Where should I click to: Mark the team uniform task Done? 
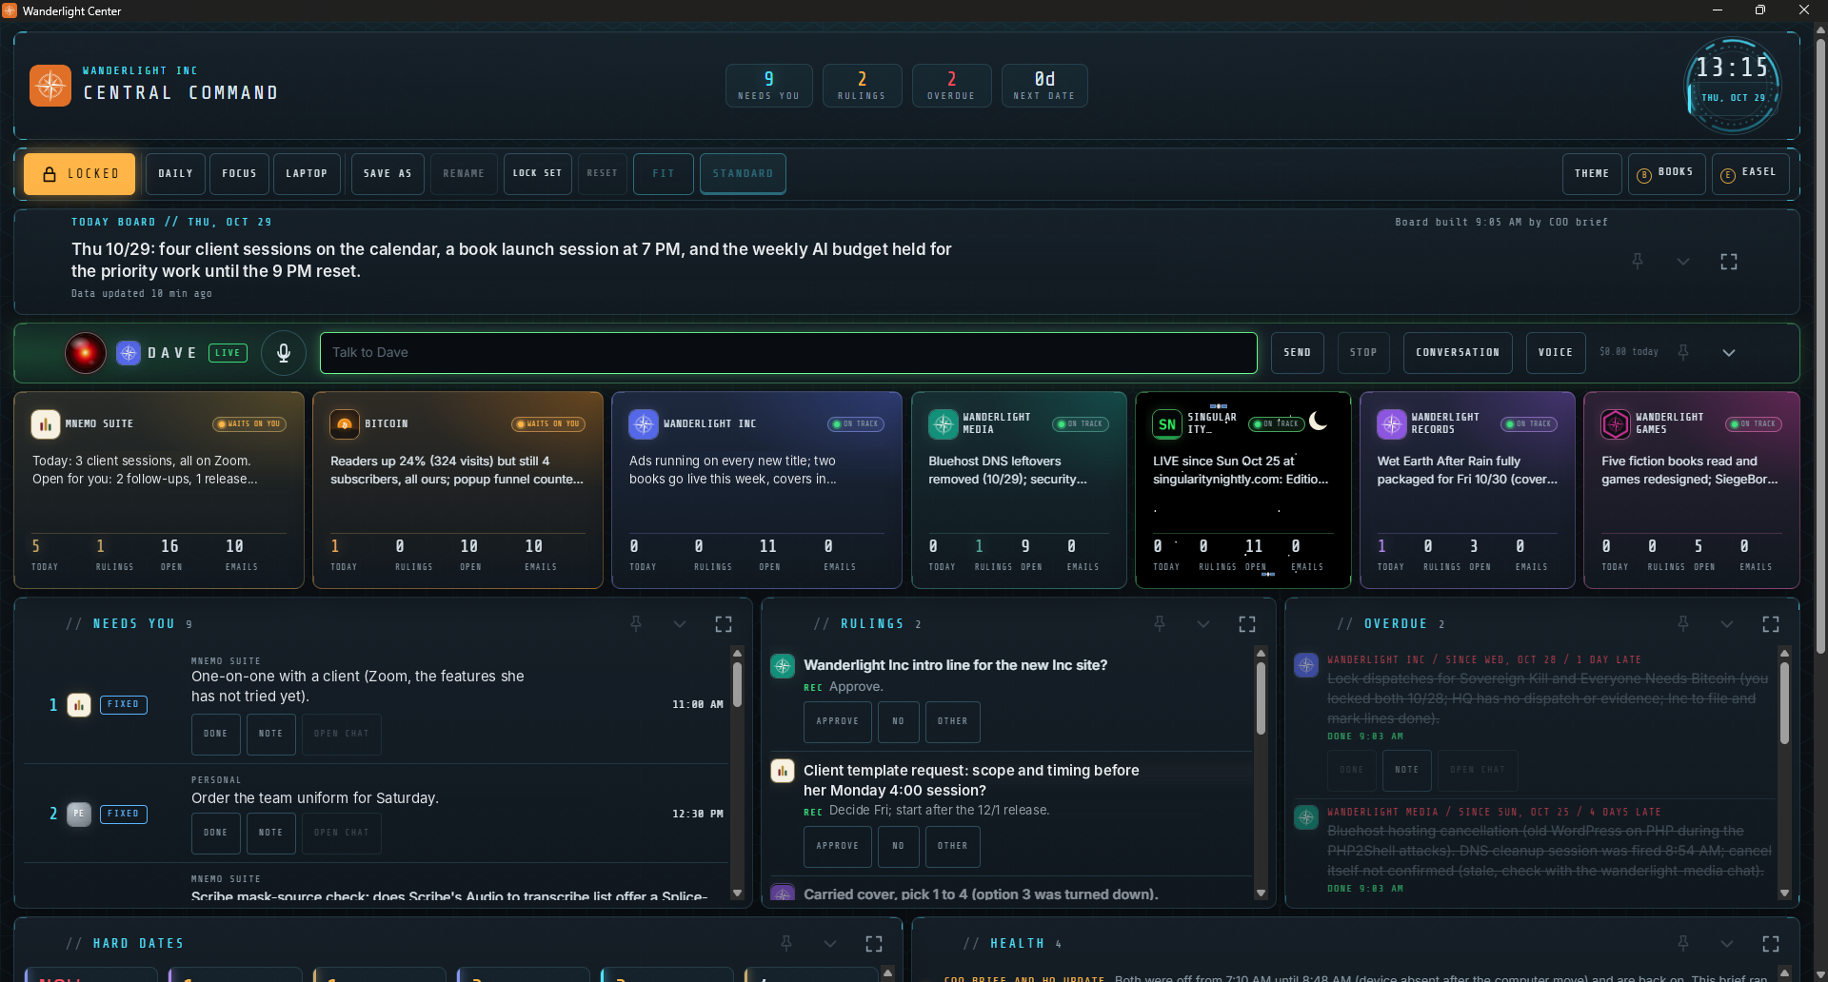(215, 833)
